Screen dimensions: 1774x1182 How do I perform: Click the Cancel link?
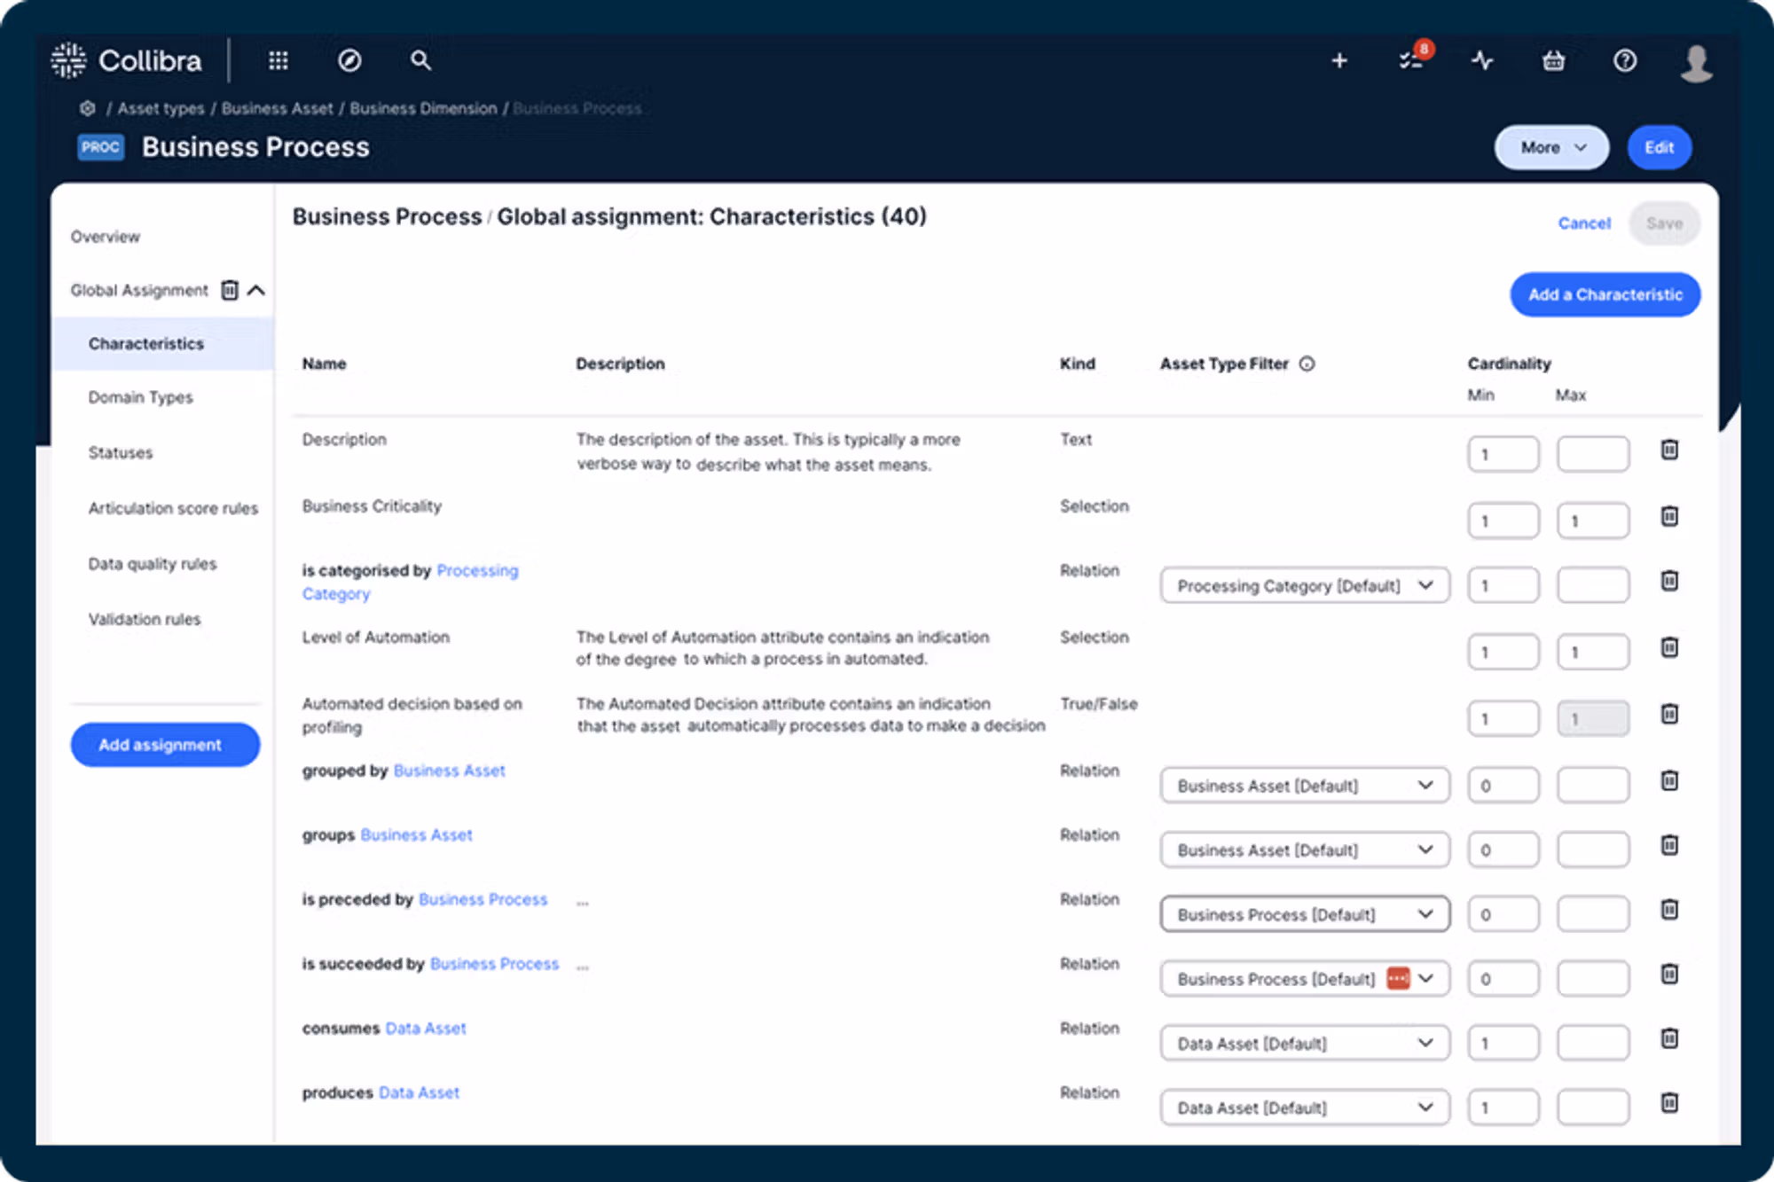click(x=1584, y=223)
